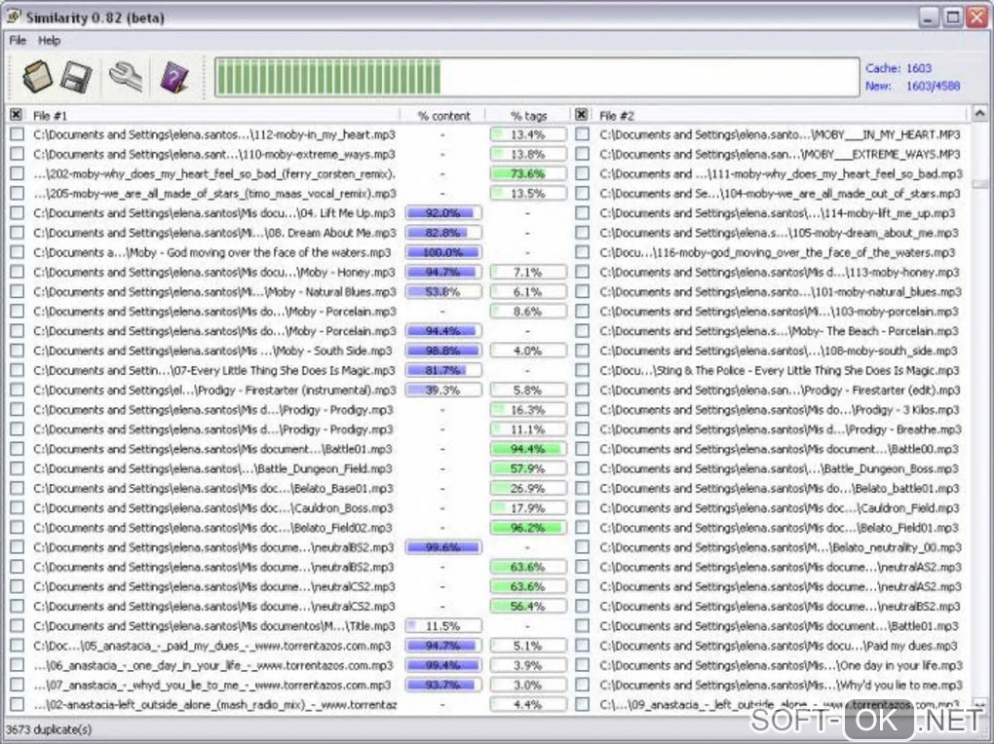994x744 pixels.
Task: Click the '3673 duplicate(s)' status text
Action: pos(49,729)
